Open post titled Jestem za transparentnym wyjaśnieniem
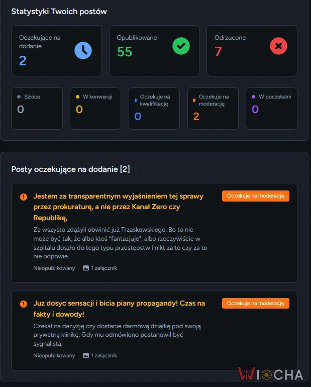Viewport: 311px width, 387px height. 119,207
